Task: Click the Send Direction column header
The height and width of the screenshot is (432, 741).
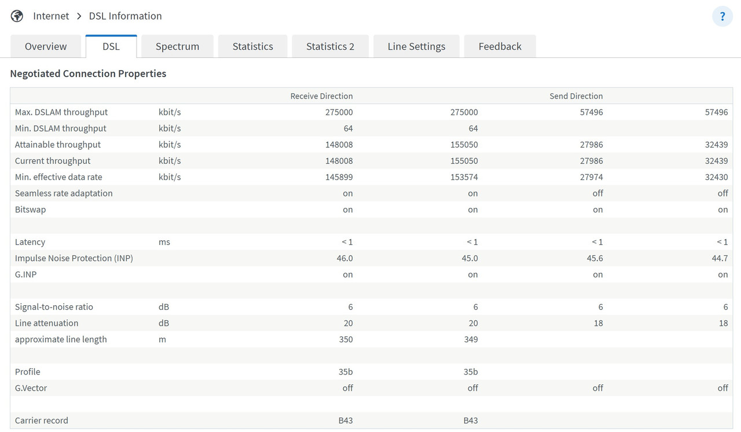Action: click(576, 96)
